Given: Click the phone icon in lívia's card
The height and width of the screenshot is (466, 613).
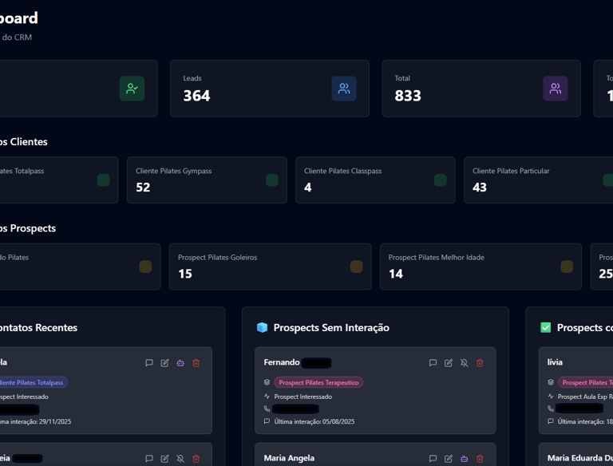Looking at the screenshot, I should [551, 409].
